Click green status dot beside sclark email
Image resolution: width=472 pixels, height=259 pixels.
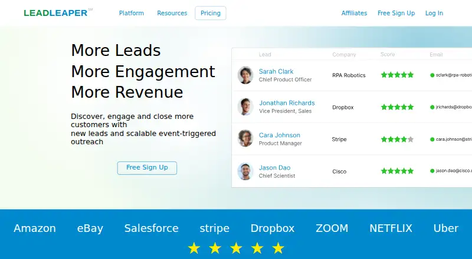click(432, 75)
